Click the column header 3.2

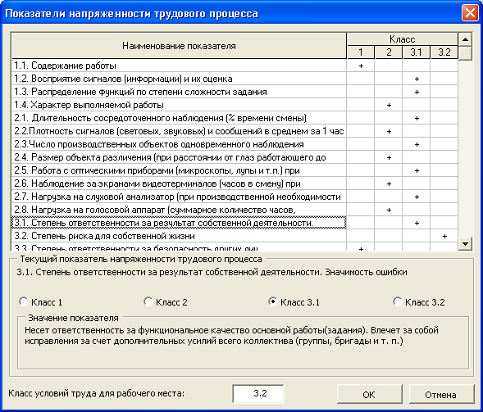pyautogui.click(x=444, y=52)
